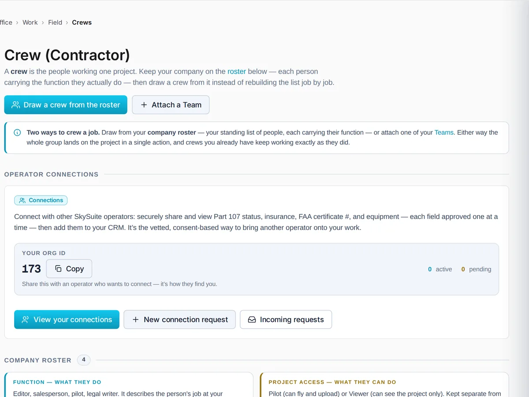This screenshot has width=529, height=397.
Task: Open the roster link in the description
Action: click(237, 71)
